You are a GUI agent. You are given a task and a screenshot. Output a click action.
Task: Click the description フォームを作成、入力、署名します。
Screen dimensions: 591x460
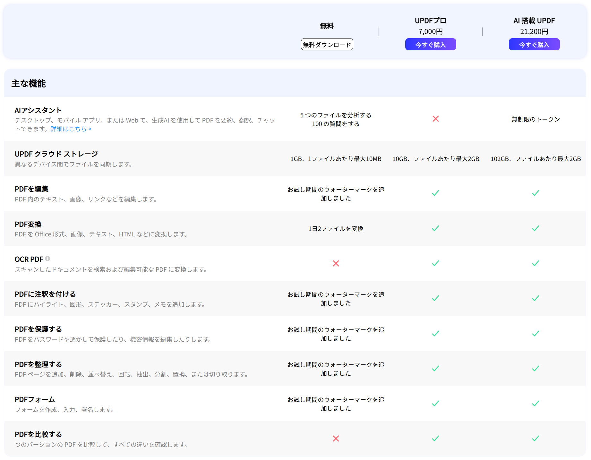(x=64, y=410)
